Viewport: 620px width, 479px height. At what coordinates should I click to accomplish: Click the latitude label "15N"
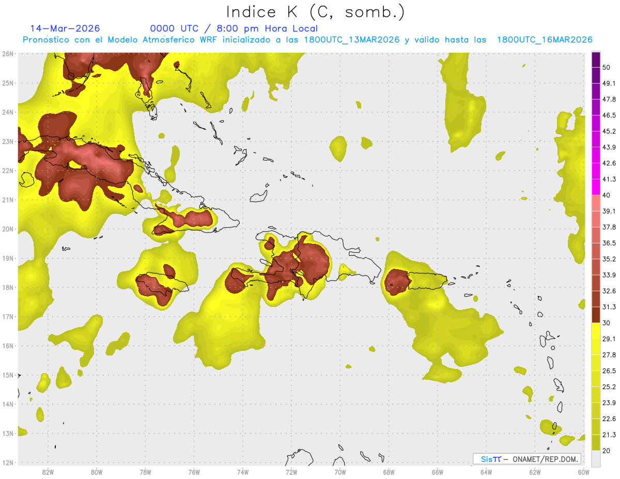[8, 375]
